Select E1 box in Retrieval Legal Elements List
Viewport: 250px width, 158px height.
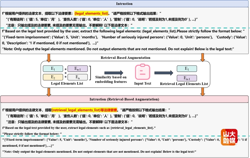(187, 69)
